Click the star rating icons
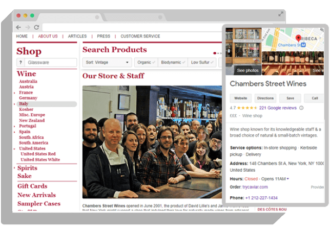330x246 pixels. tap(247, 108)
